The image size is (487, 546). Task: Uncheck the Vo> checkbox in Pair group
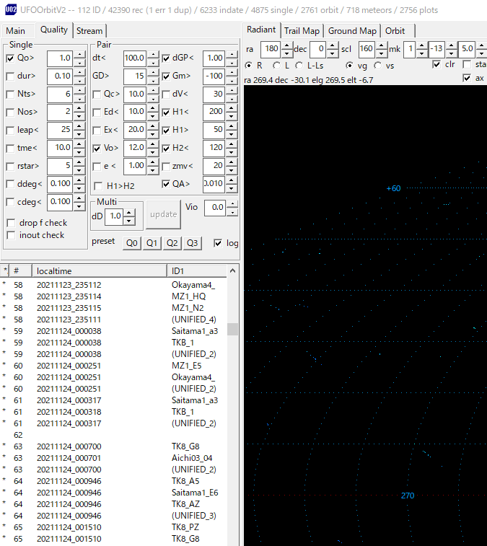(x=97, y=148)
